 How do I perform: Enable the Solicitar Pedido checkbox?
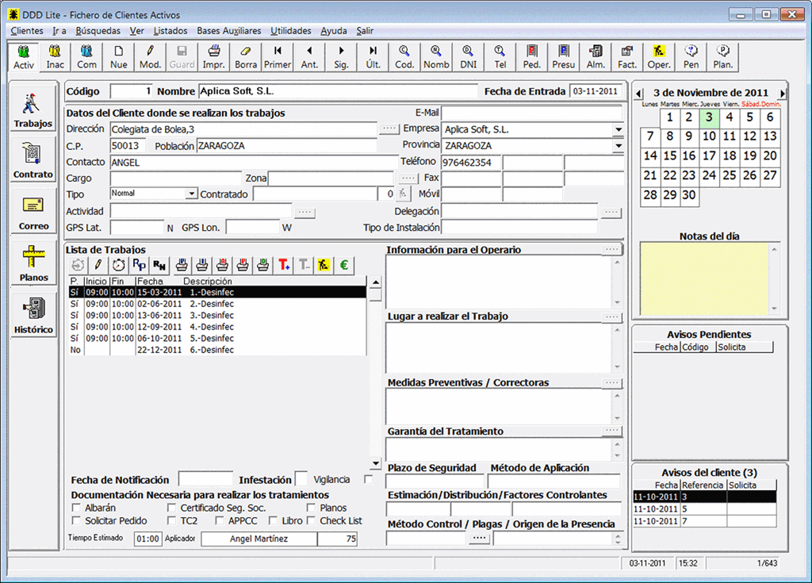click(x=76, y=520)
